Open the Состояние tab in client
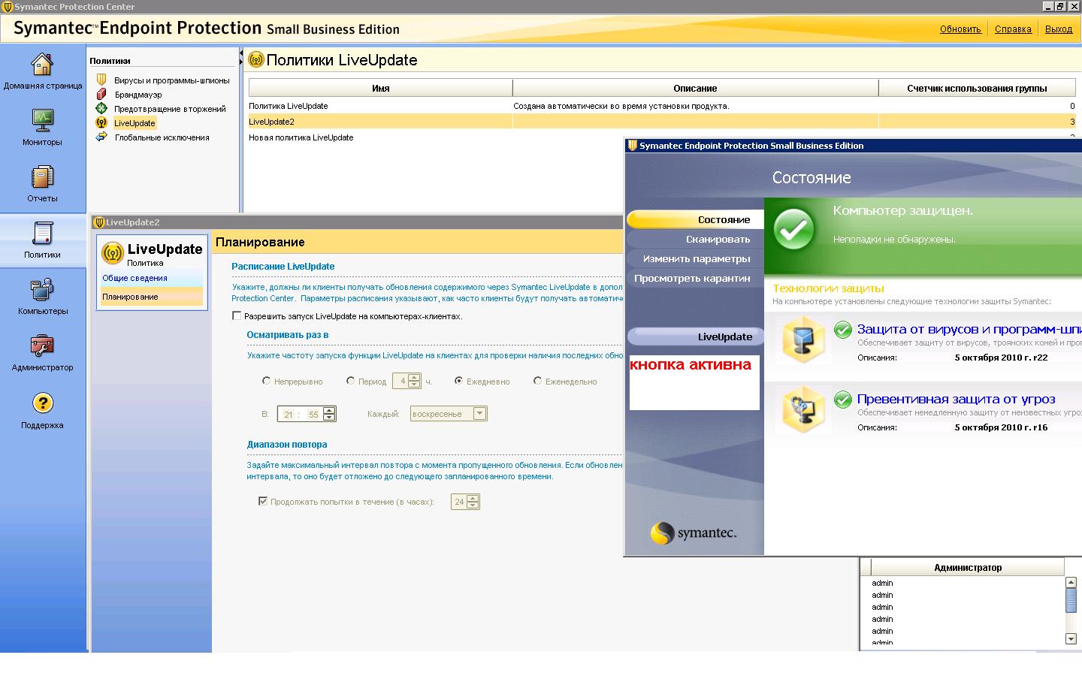Viewport: 1082px width, 676px height. pyautogui.click(x=695, y=219)
